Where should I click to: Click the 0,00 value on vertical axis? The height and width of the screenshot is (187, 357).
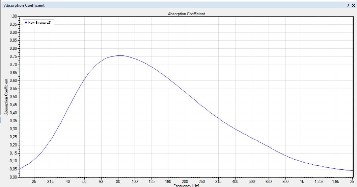point(13,177)
